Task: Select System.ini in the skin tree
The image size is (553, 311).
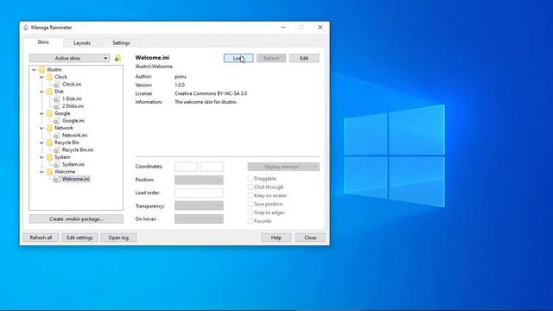Action: coord(73,164)
